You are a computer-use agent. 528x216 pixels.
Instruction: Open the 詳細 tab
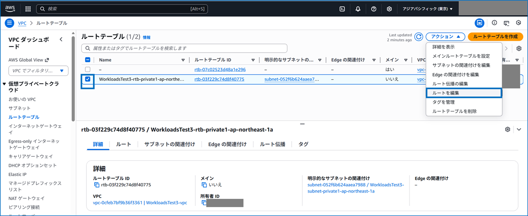click(98, 144)
